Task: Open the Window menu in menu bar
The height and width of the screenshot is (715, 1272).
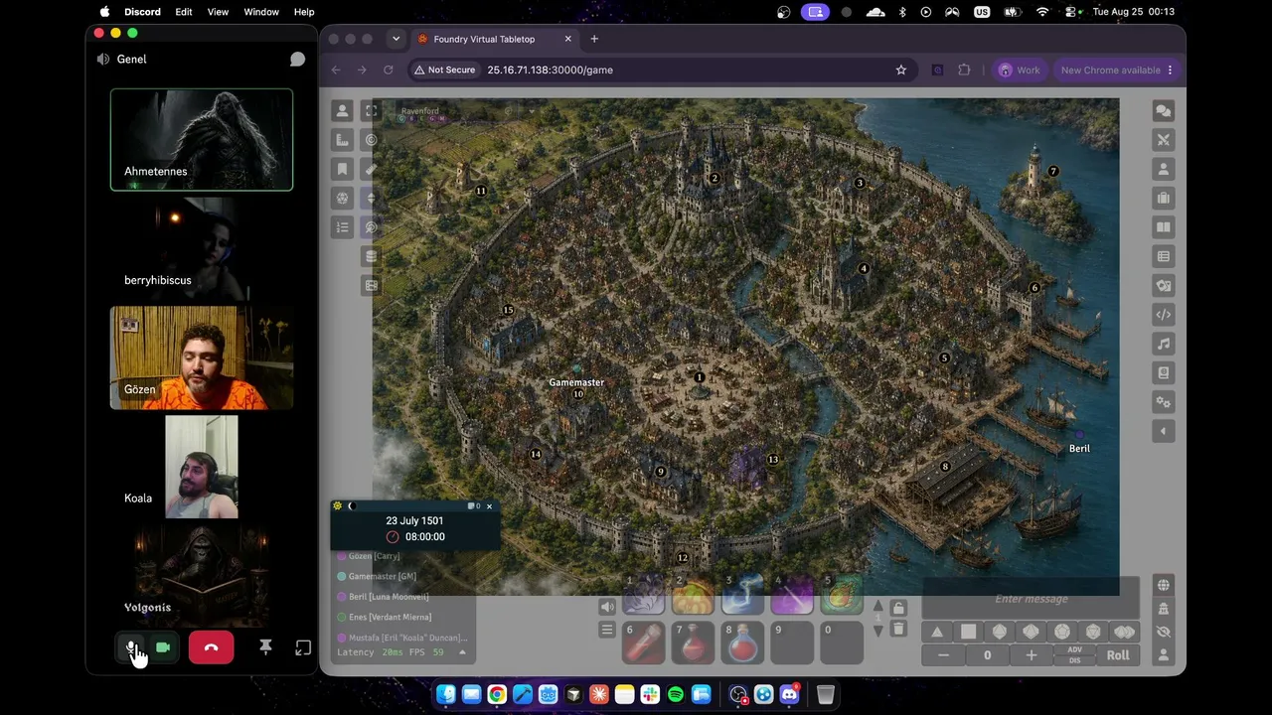Action: click(x=261, y=12)
